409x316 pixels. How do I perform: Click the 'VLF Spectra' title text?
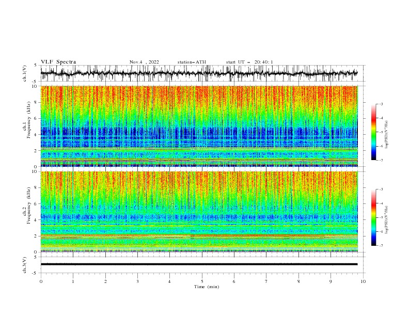point(58,62)
